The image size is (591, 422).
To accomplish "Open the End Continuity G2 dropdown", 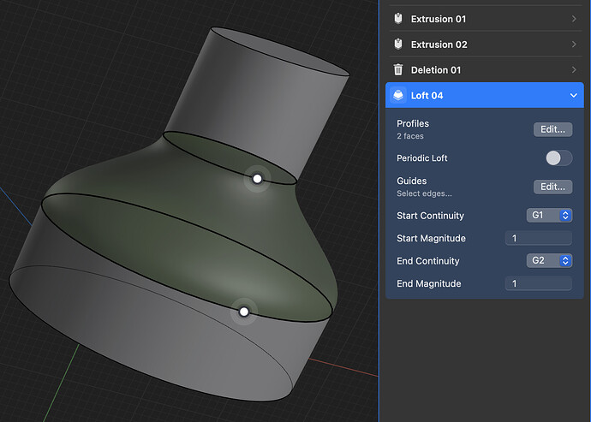I will click(x=549, y=261).
